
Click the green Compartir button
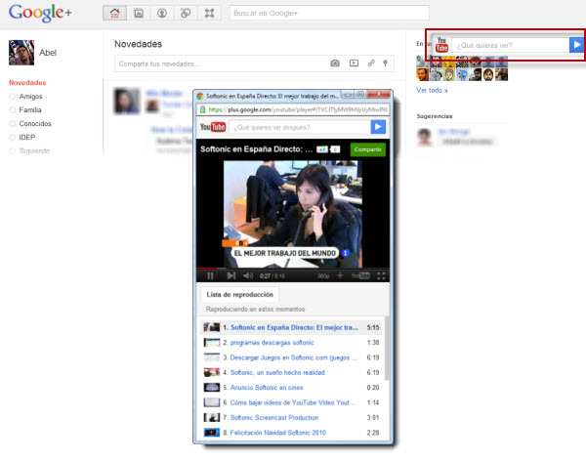point(368,149)
